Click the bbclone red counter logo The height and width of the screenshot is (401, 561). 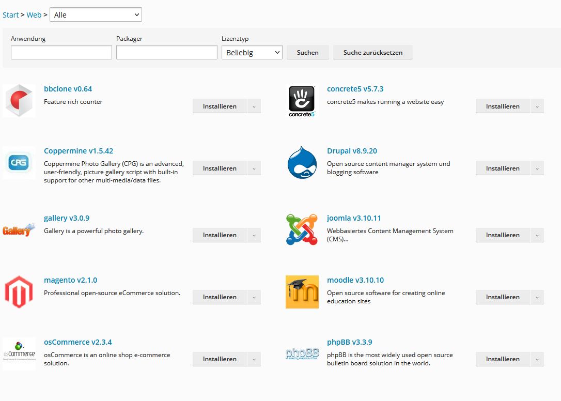(19, 101)
